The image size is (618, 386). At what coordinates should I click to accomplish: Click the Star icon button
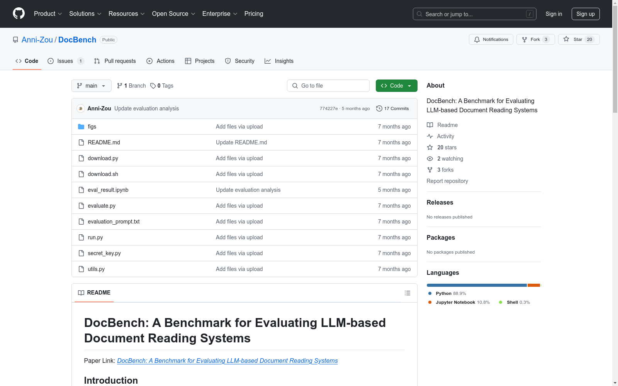[566, 39]
